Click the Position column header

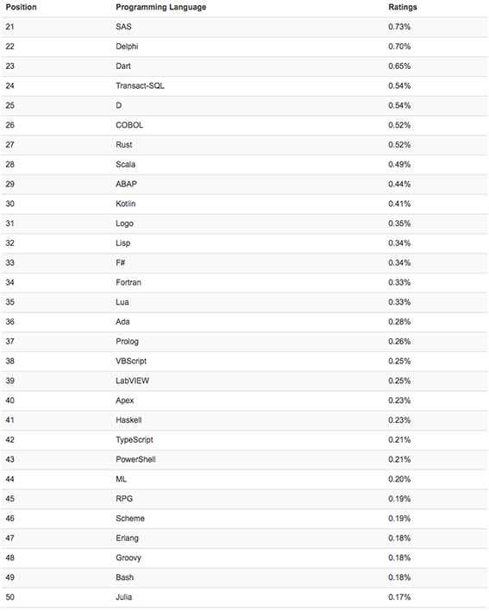coord(21,8)
